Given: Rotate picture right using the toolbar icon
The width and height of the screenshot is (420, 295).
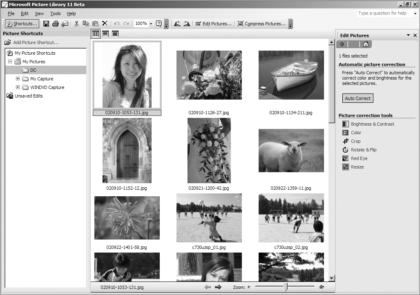Looking at the screenshot, I should (187, 24).
